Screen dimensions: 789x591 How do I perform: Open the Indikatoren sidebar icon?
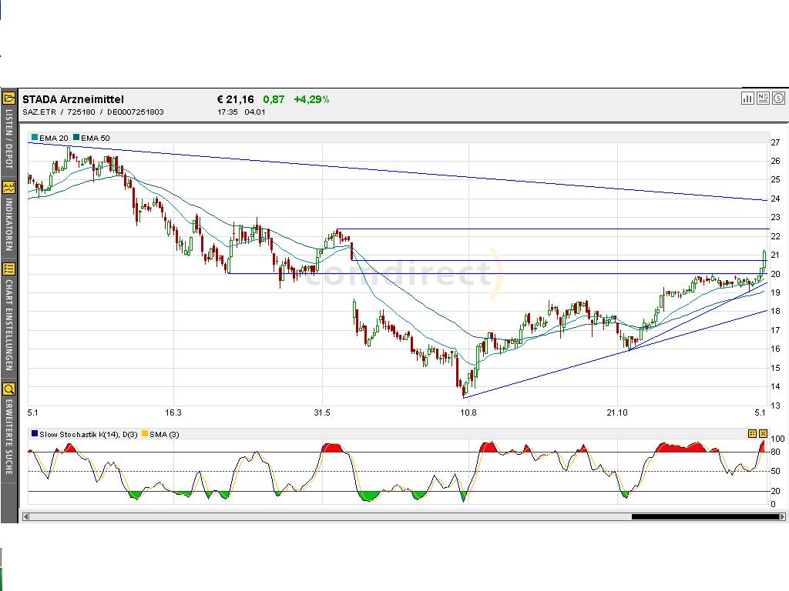pyautogui.click(x=8, y=188)
